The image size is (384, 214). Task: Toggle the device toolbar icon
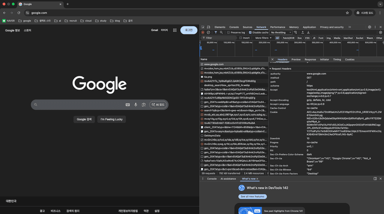pyautogui.click(x=208, y=27)
